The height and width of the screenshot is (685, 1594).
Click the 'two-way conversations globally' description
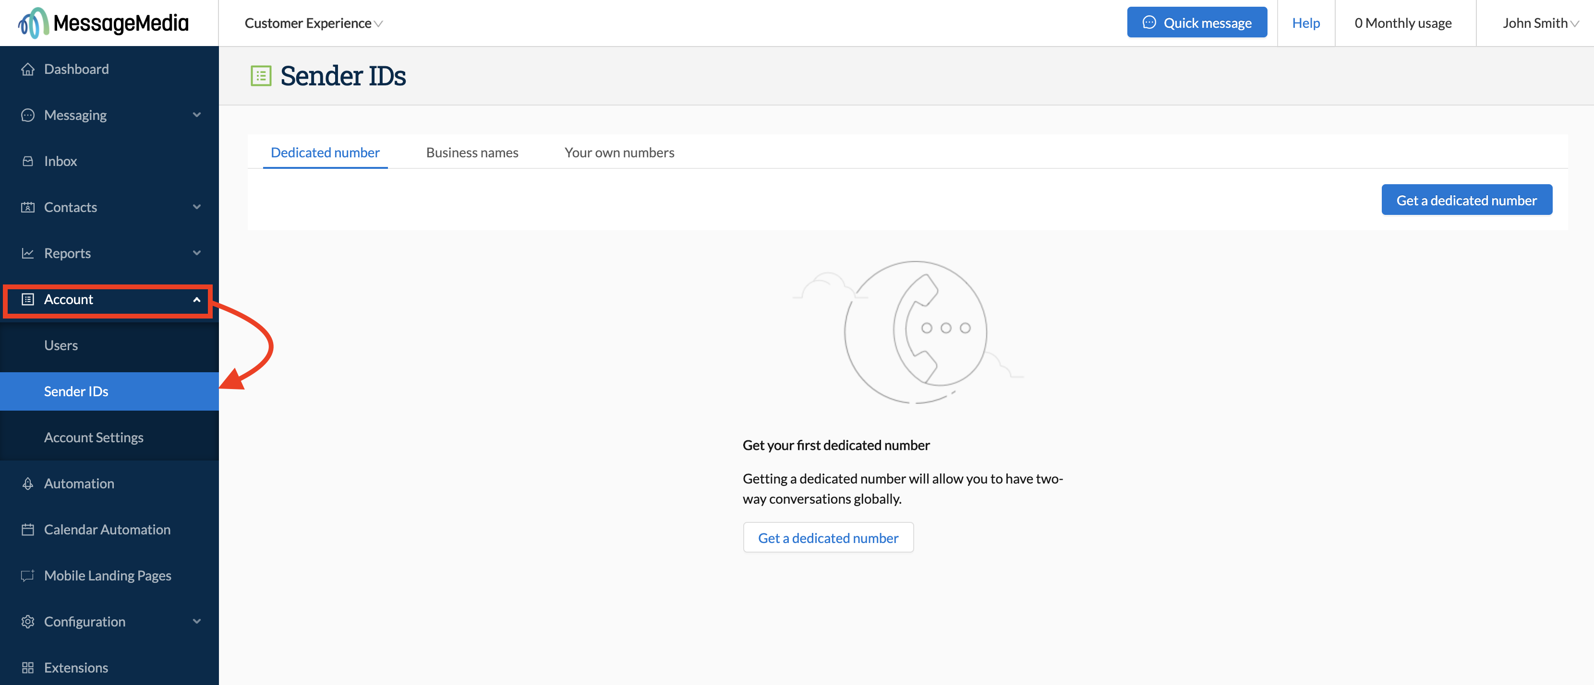(x=903, y=488)
